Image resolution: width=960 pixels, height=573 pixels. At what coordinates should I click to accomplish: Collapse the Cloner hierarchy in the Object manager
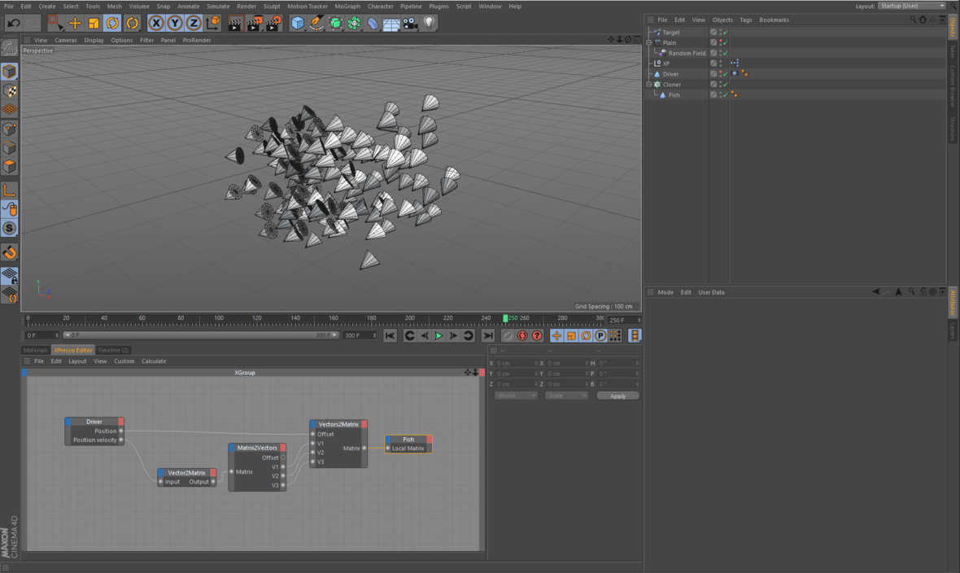[648, 84]
